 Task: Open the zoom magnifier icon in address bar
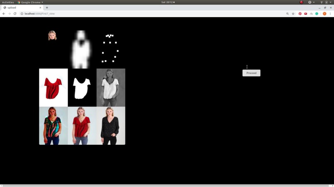(287, 14)
